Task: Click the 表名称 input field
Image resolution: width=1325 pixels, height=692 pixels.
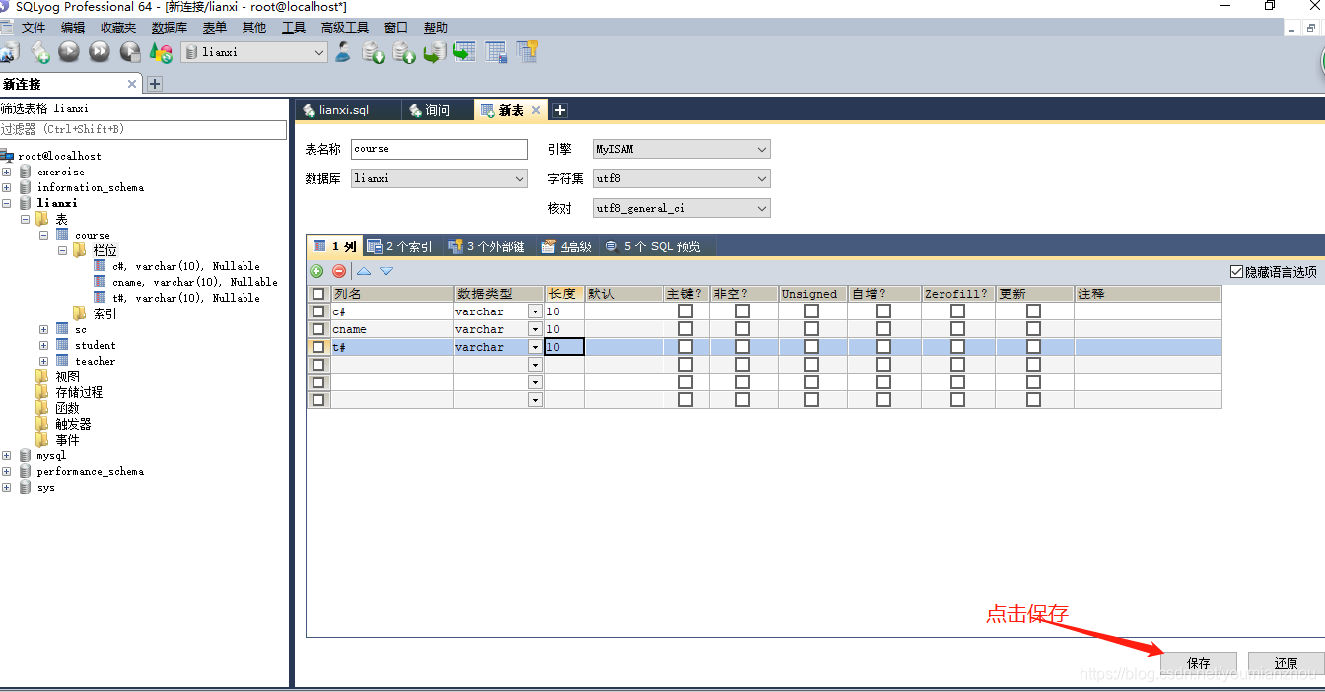Action: (440, 149)
